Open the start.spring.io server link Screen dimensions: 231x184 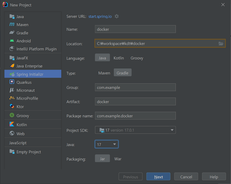point(100,16)
